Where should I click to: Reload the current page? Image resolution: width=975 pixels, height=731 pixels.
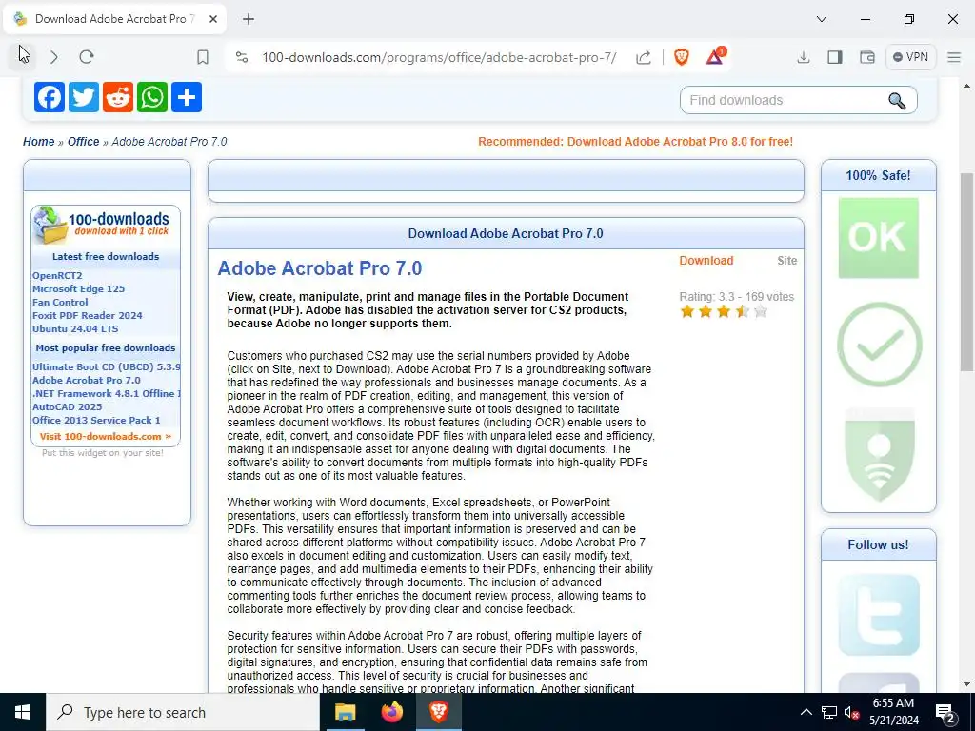click(x=87, y=57)
